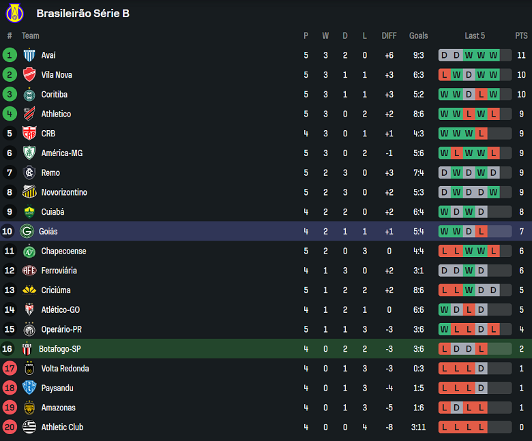Open the Novorizontino team link
Screen dimensions: 532x441
pos(64,192)
